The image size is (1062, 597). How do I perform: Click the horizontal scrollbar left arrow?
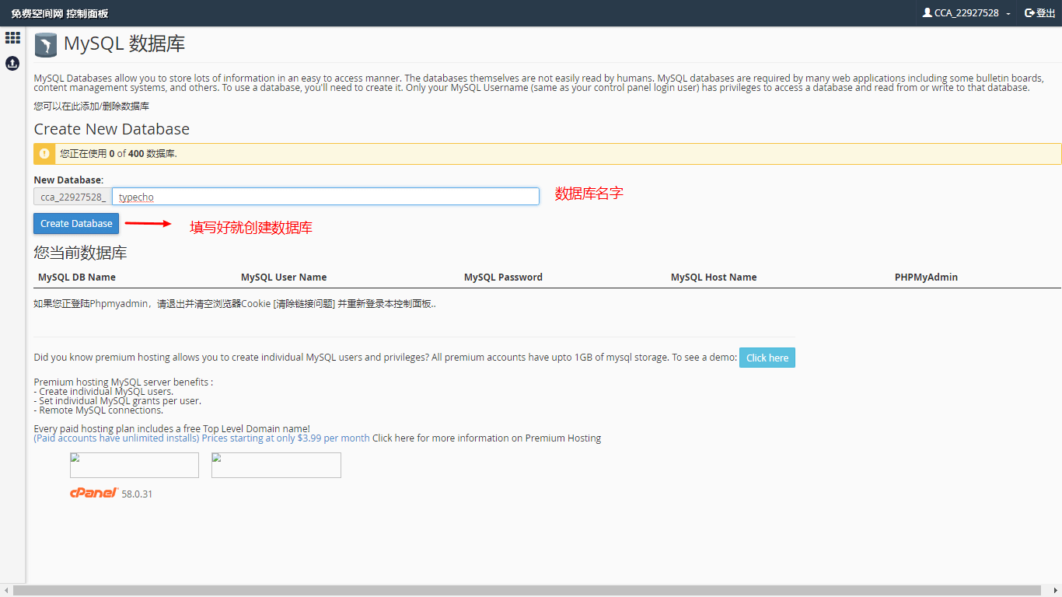coord(6,591)
